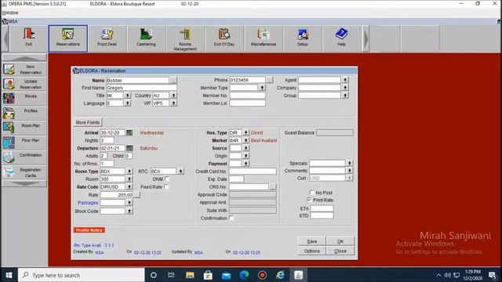Select the Reservations toolbar icon
The width and height of the screenshot is (502, 282).
68,38
